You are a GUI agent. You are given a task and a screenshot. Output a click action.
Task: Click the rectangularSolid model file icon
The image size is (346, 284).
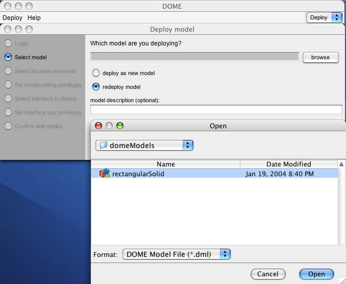[105, 173]
